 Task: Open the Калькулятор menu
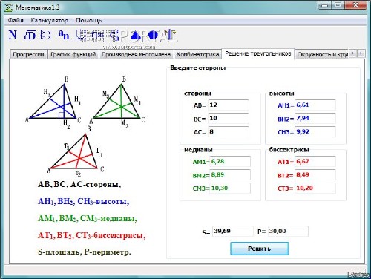pos(49,20)
